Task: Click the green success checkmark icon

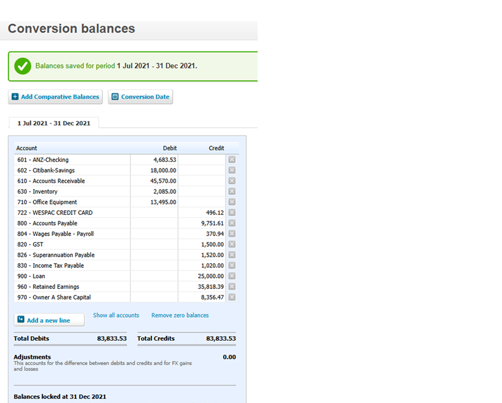Action: [23, 66]
